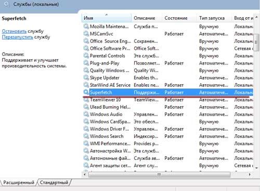This screenshot has width=260, height=191.
Task: Click the gear icon of Office Software Protection
Action: click(x=86, y=48)
